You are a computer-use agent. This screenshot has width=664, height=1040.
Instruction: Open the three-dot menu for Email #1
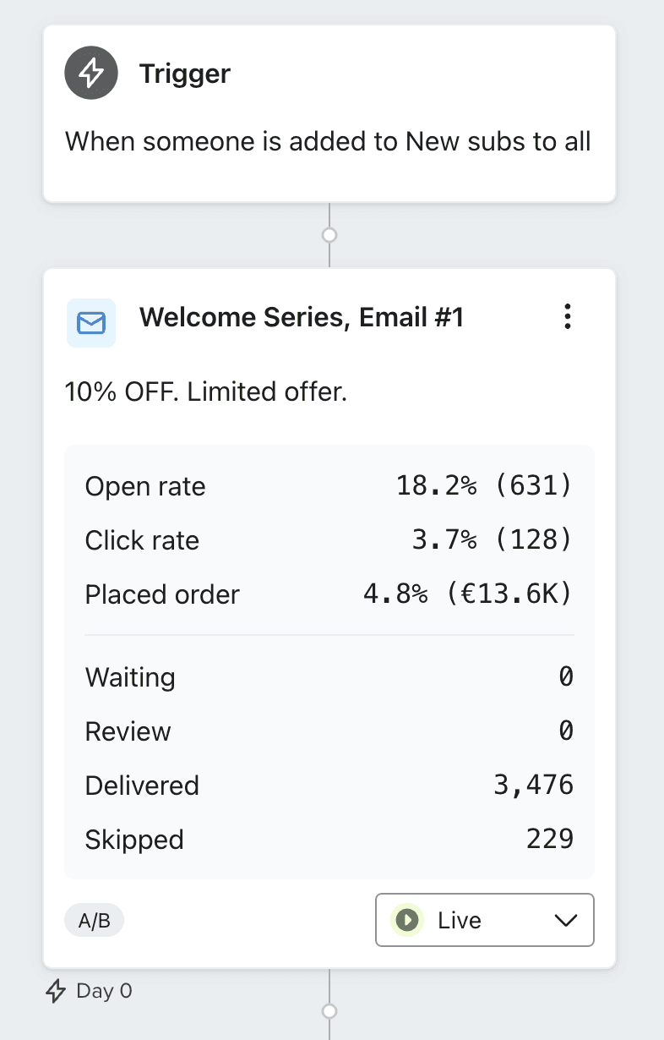click(568, 317)
